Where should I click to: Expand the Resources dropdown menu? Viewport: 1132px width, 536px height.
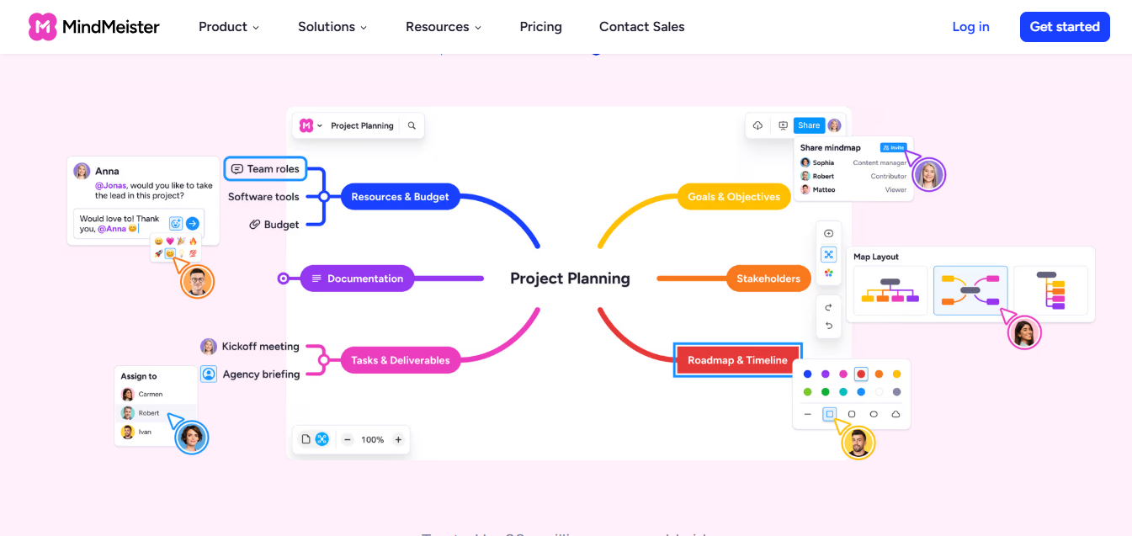[x=444, y=27]
